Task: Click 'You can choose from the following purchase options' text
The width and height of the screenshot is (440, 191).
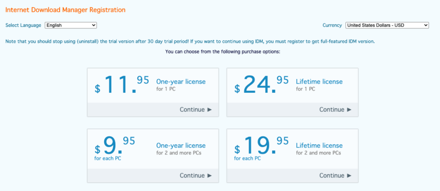Action: (x=222, y=52)
